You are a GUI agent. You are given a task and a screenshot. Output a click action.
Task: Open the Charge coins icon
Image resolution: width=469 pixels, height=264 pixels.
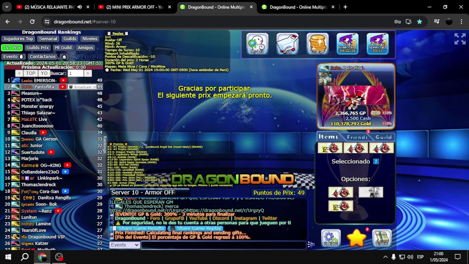tap(317, 44)
